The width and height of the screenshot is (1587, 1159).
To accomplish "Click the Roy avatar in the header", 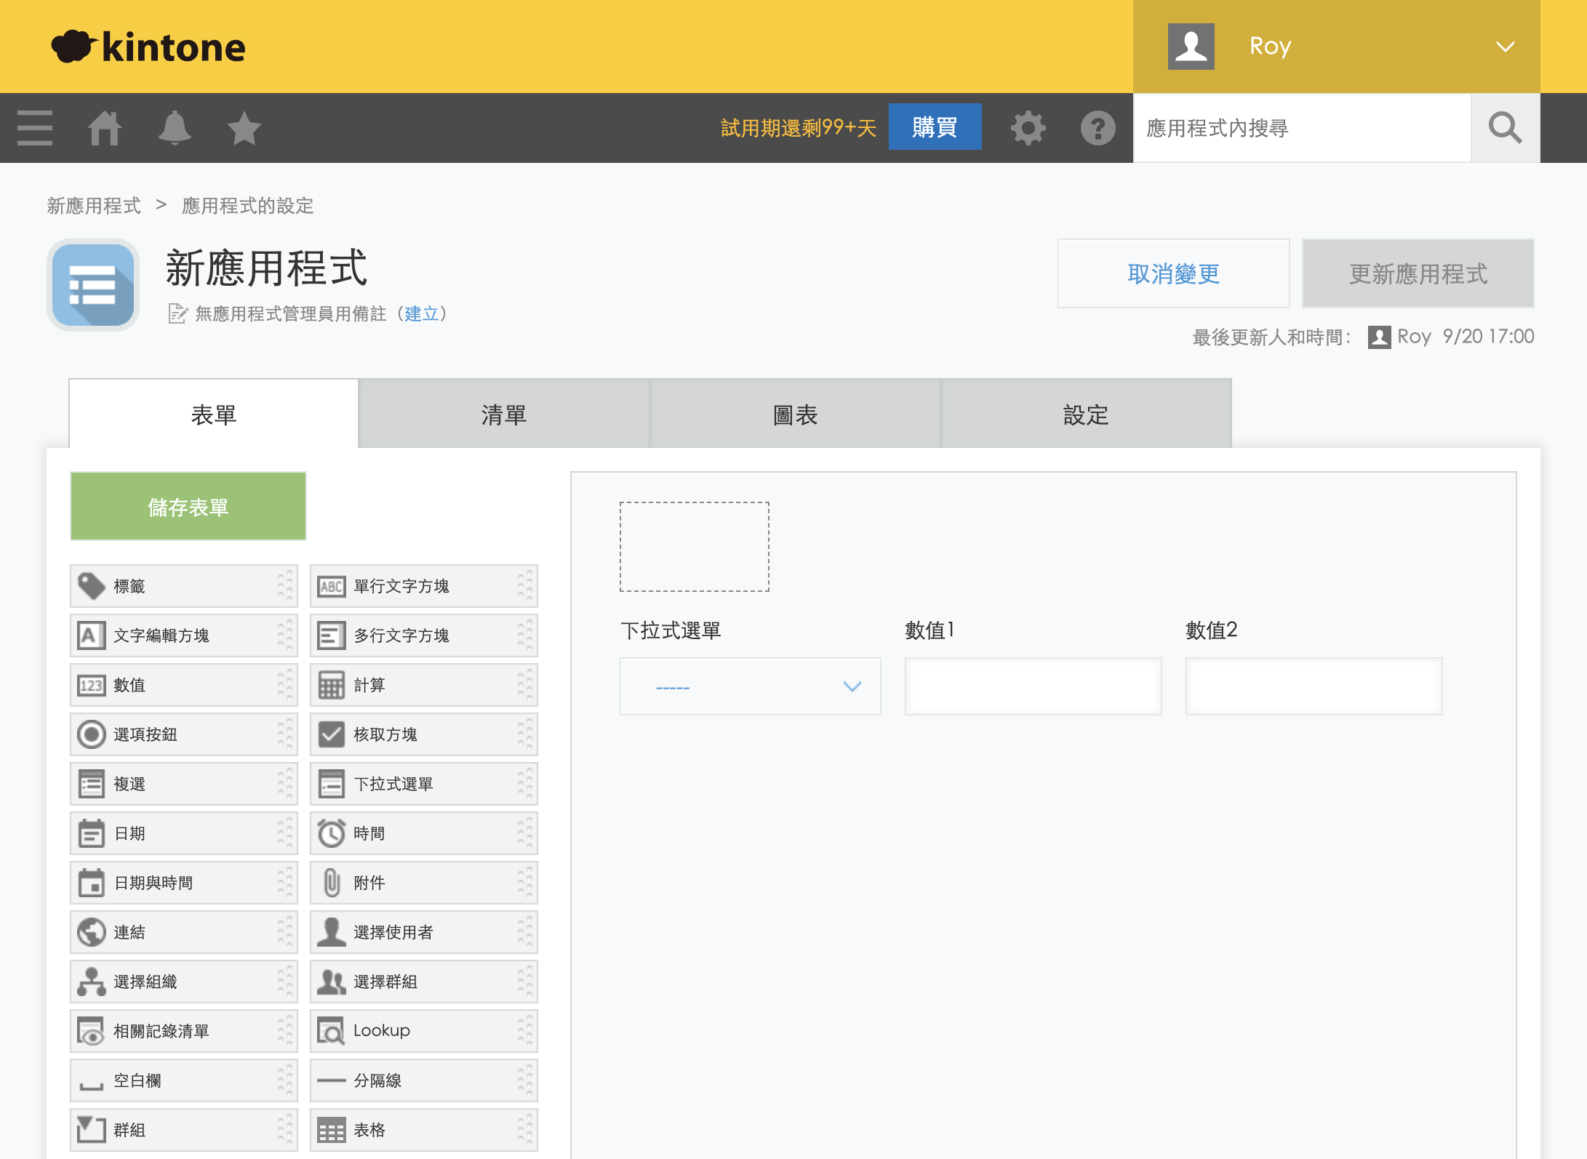I will coord(1191,47).
